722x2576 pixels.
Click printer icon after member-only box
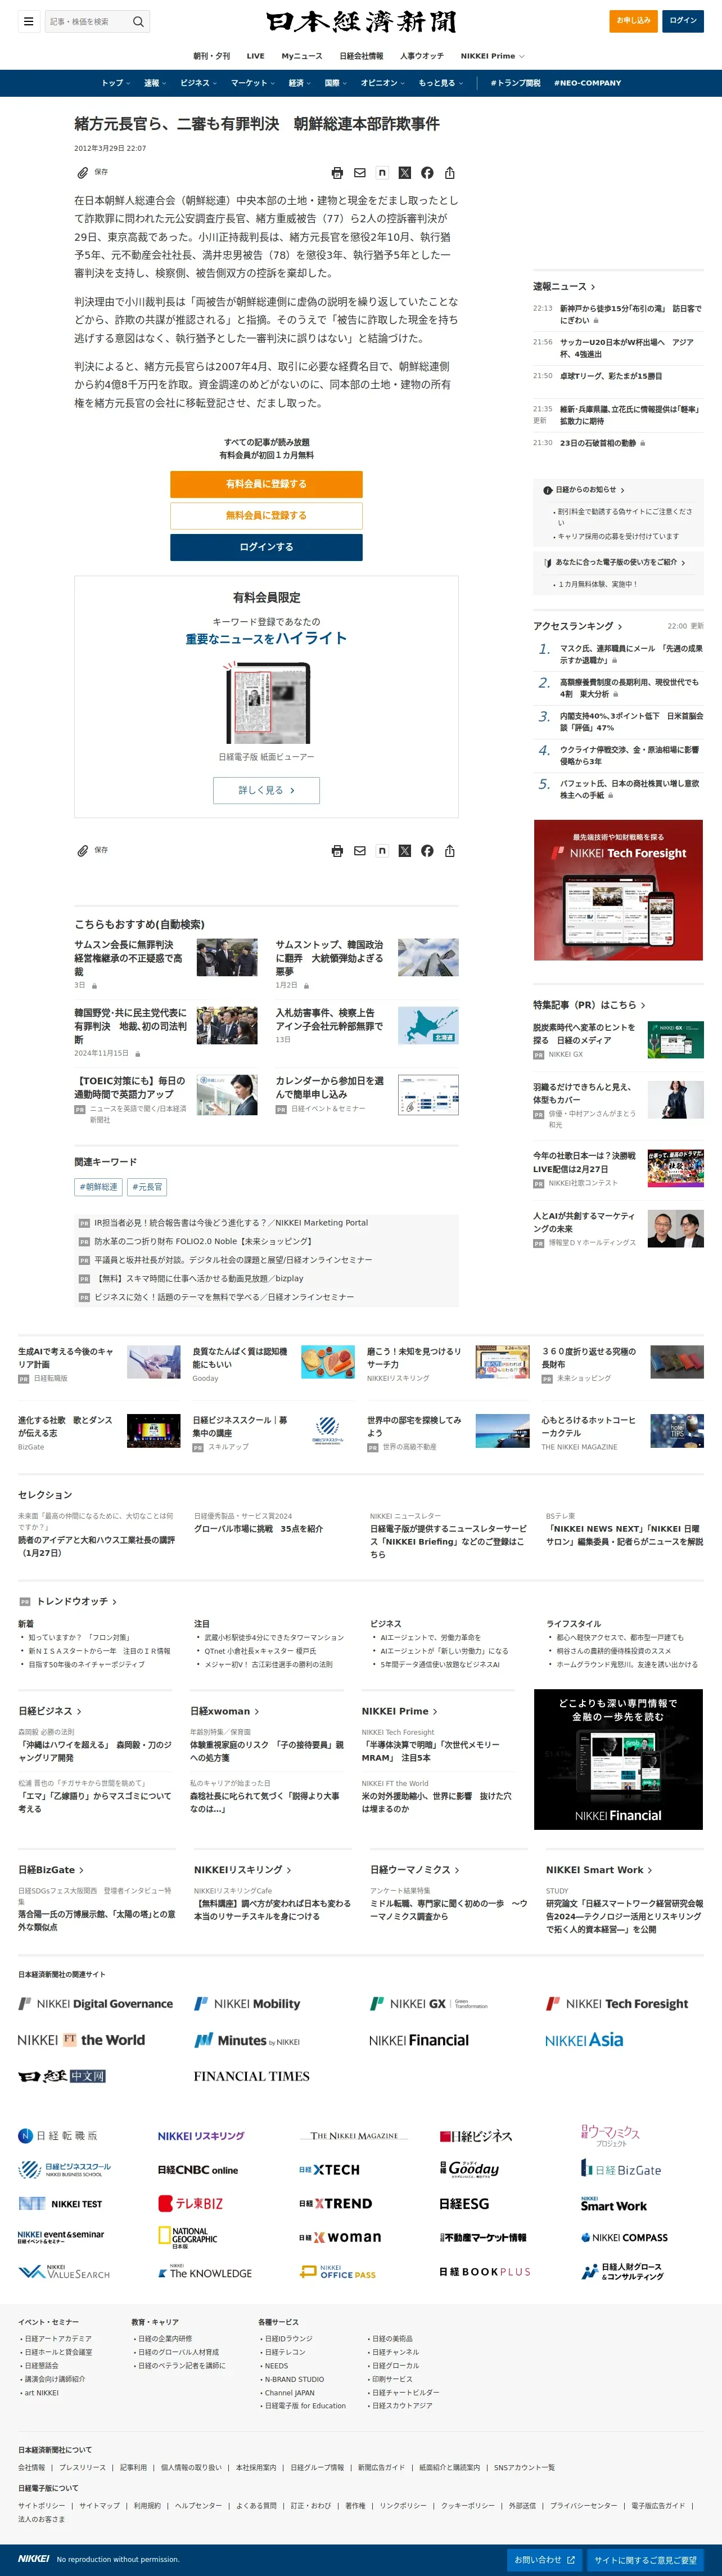(x=337, y=851)
